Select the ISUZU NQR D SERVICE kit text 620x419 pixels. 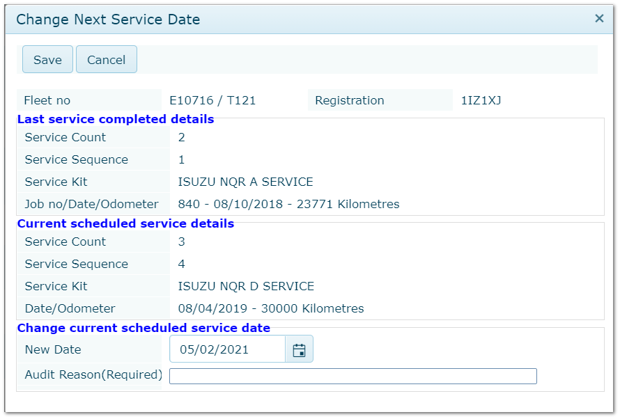pyautogui.click(x=246, y=286)
